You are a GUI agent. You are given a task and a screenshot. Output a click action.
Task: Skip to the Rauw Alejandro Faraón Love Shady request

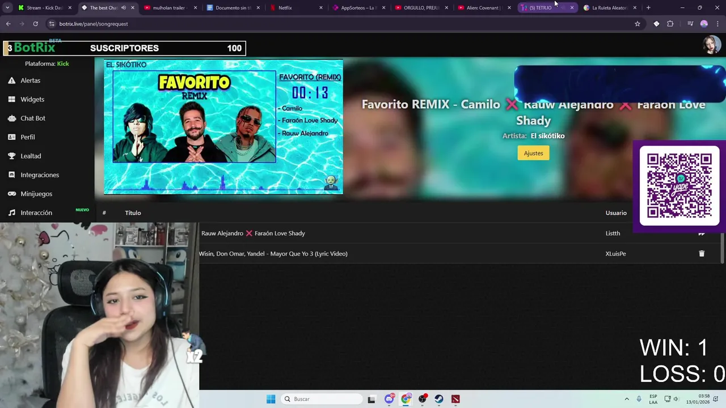702,233
